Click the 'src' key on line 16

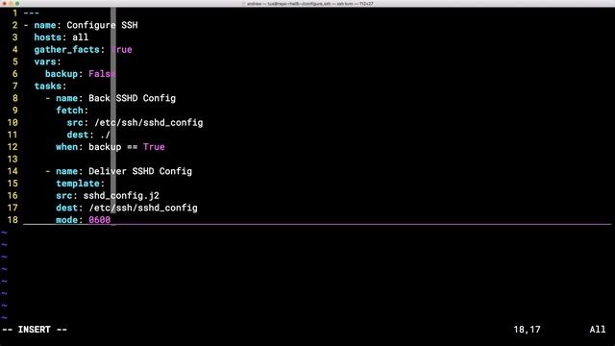coord(64,195)
